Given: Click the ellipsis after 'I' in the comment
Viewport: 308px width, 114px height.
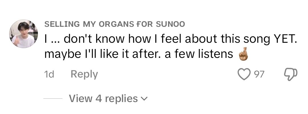Looking at the screenshot, I should [x=55, y=40].
